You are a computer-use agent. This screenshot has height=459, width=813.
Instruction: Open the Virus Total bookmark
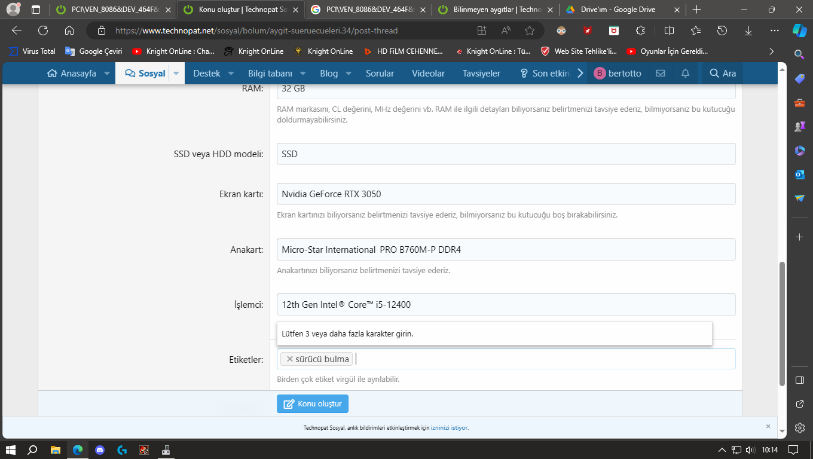32,51
